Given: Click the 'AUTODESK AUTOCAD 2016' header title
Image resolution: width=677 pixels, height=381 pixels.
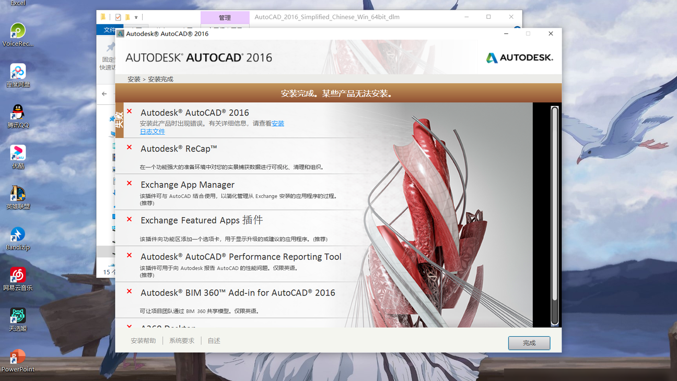Looking at the screenshot, I should click(199, 57).
